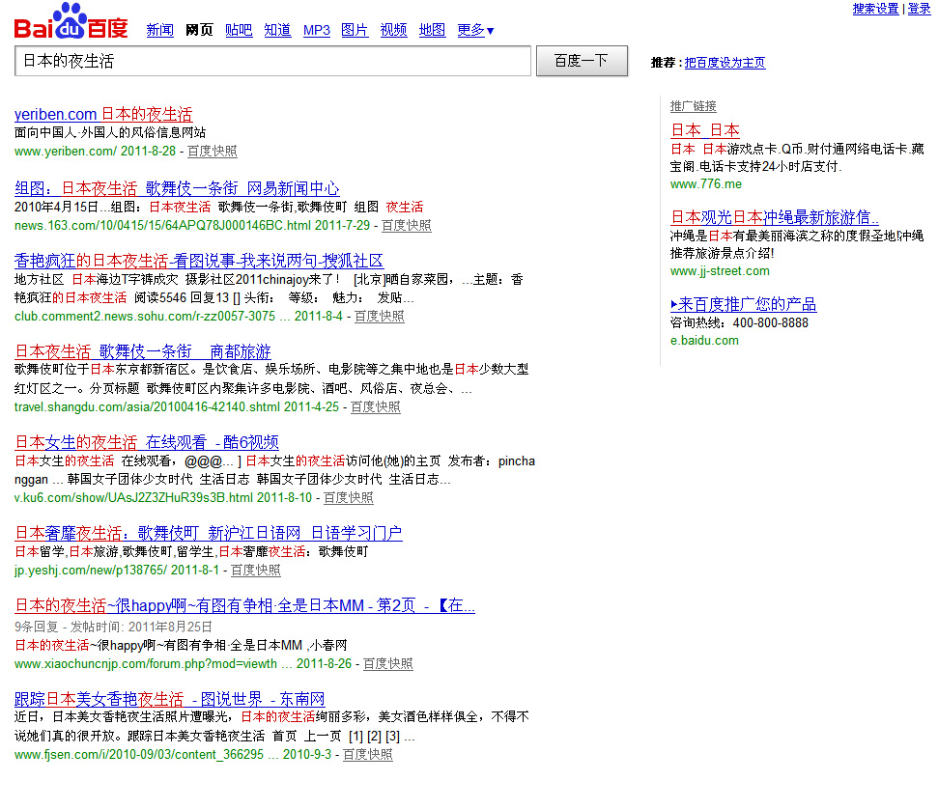Click the e.baidu.com green URL
Image resolution: width=938 pixels, height=809 pixels.
click(x=704, y=340)
